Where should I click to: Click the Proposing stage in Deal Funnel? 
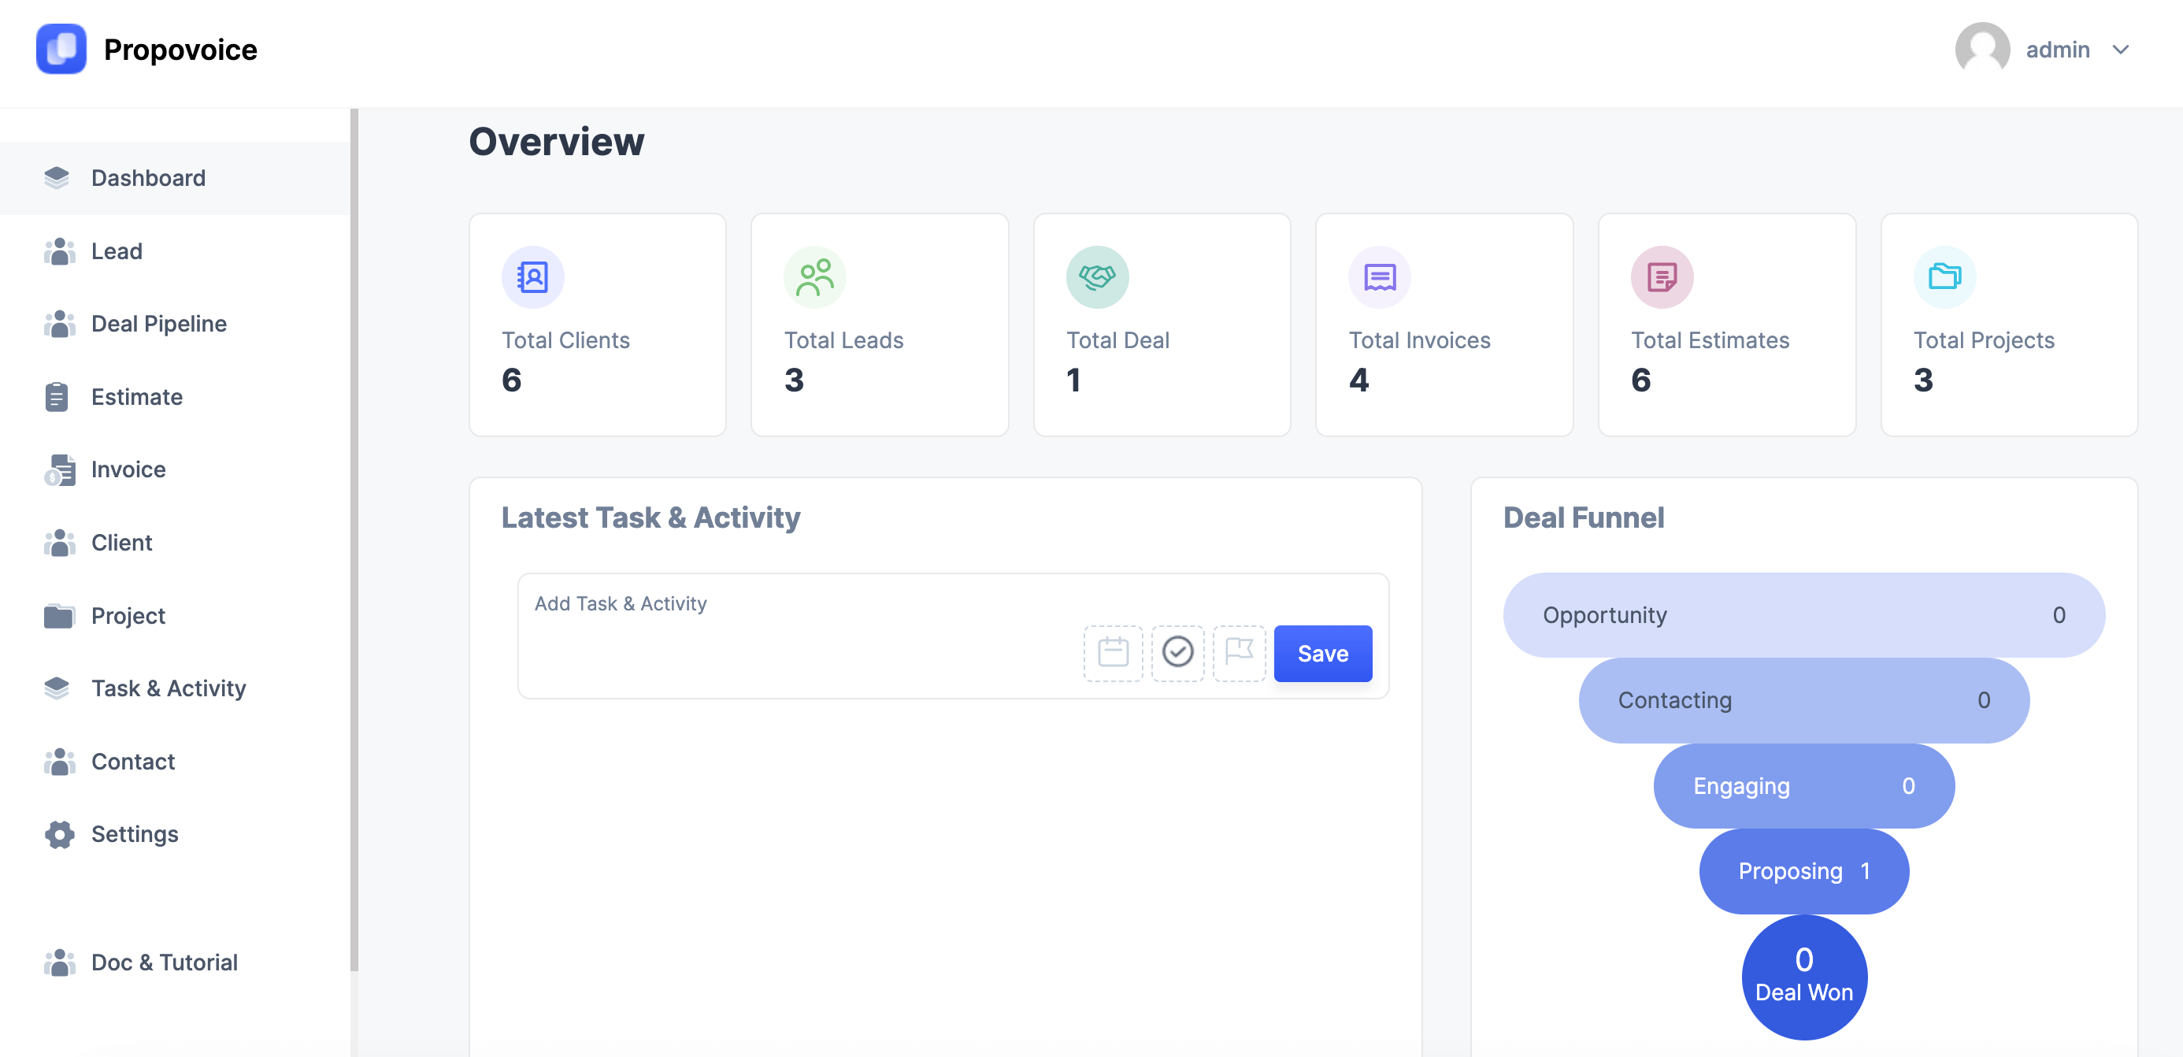1804,870
